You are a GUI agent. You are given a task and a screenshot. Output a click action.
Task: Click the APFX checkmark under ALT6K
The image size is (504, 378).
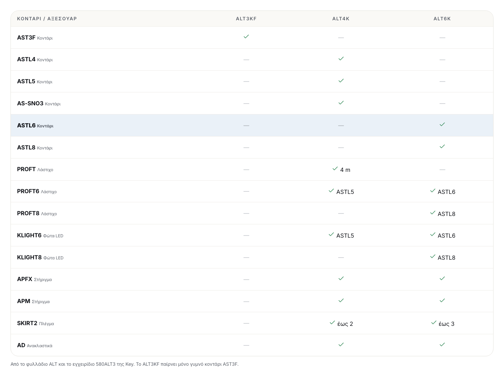(442, 278)
